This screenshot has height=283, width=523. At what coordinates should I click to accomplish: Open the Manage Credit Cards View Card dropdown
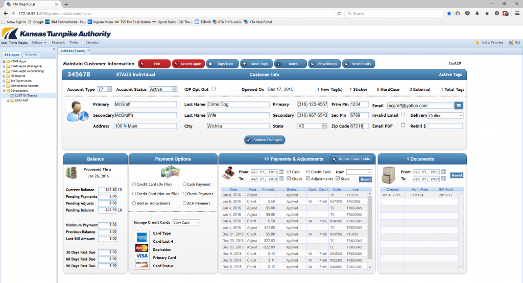[x=186, y=223]
